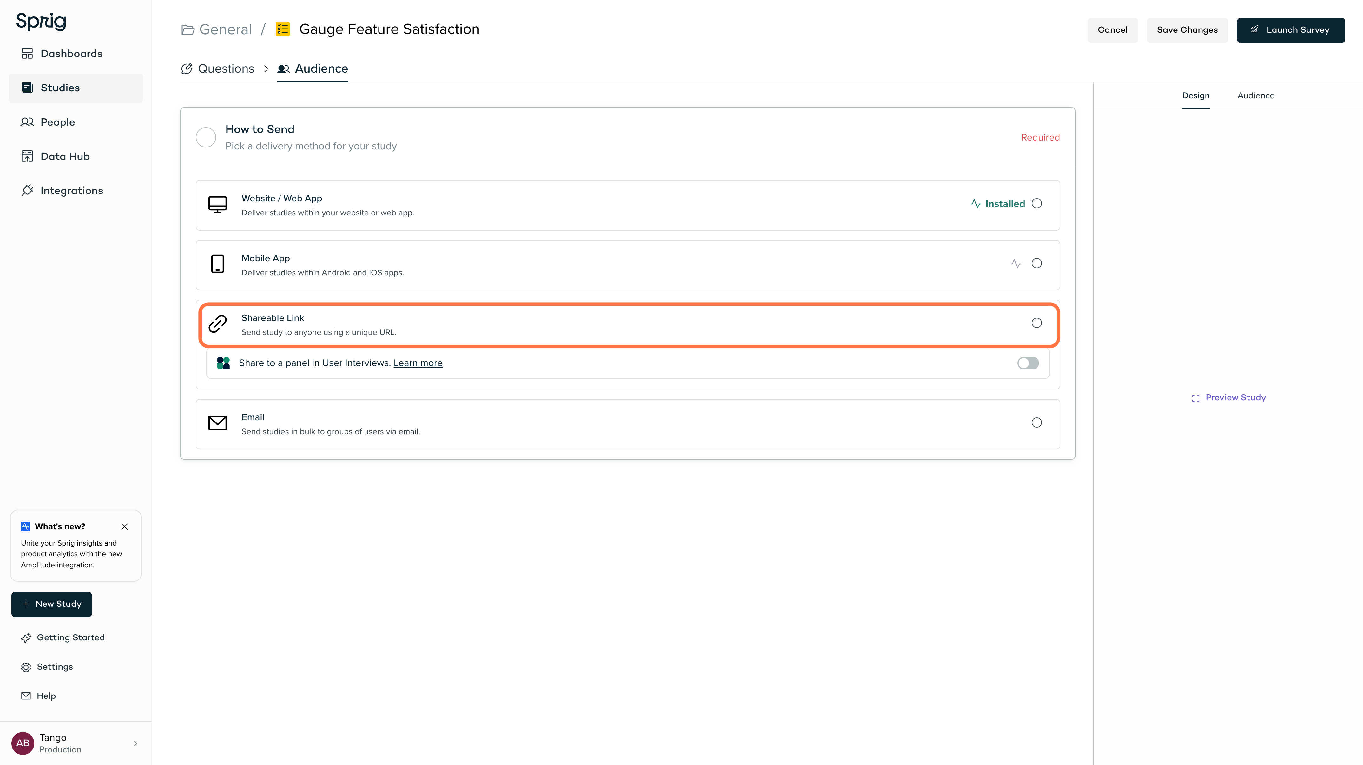The height and width of the screenshot is (765, 1363).
Task: Open Dashboards from the sidebar
Action: [76, 53]
